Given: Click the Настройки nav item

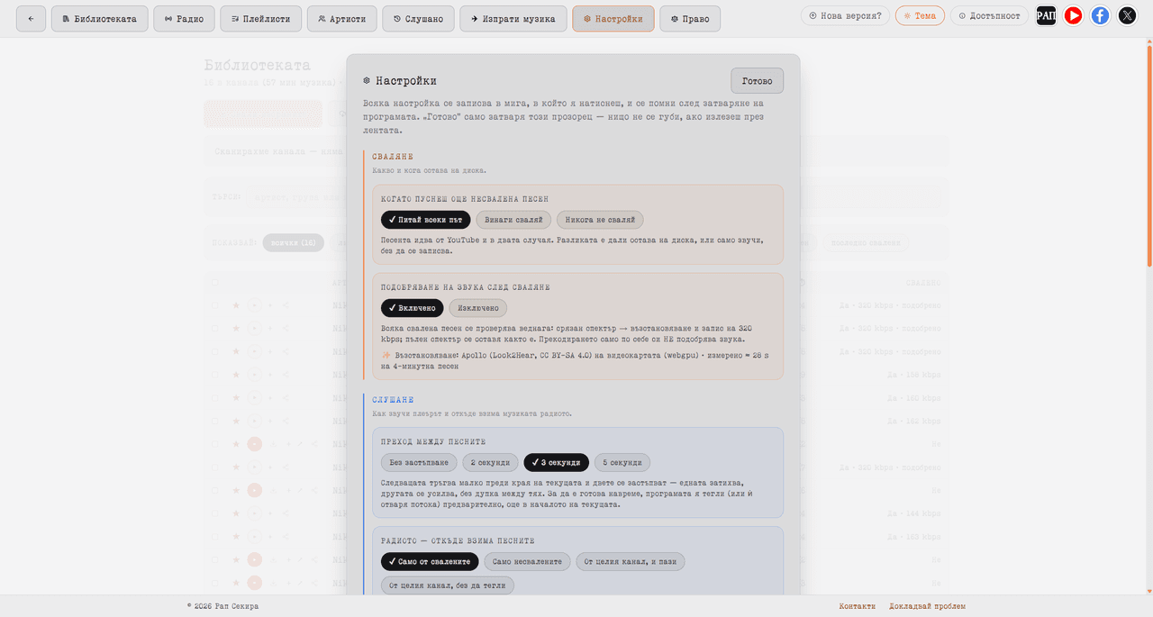Looking at the screenshot, I should tap(613, 18).
